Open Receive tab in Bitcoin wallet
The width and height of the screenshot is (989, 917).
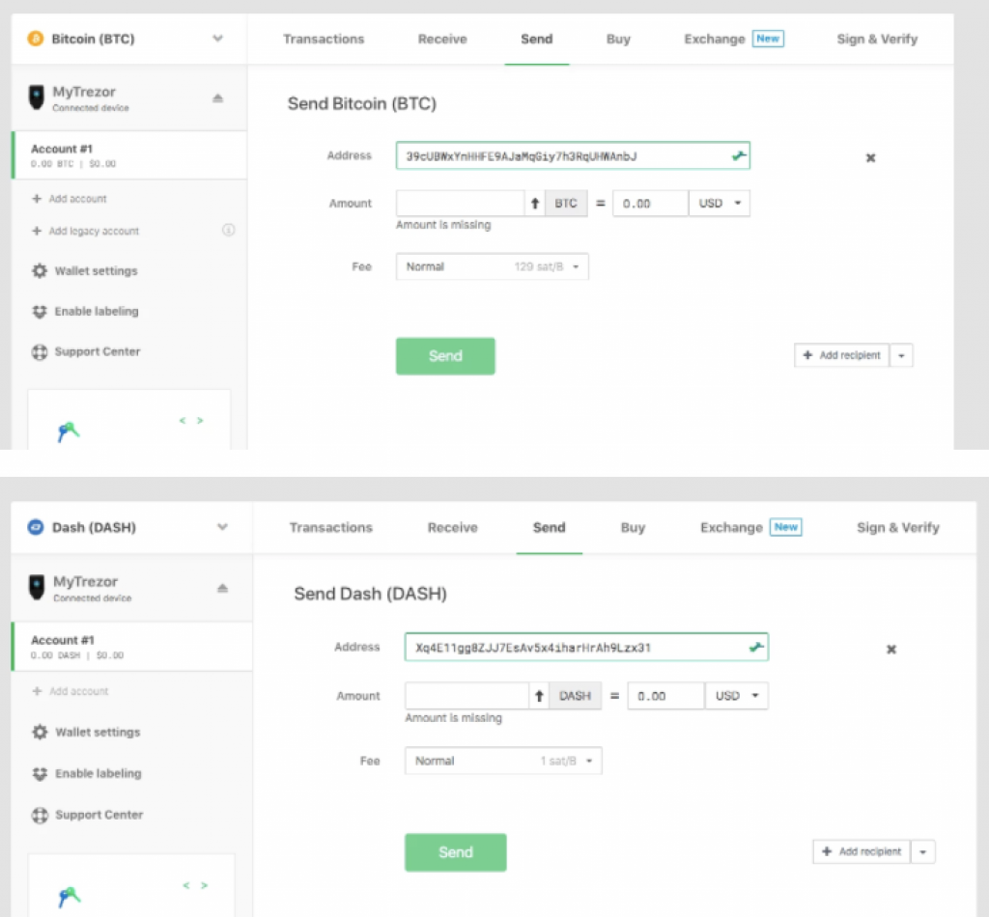point(442,39)
